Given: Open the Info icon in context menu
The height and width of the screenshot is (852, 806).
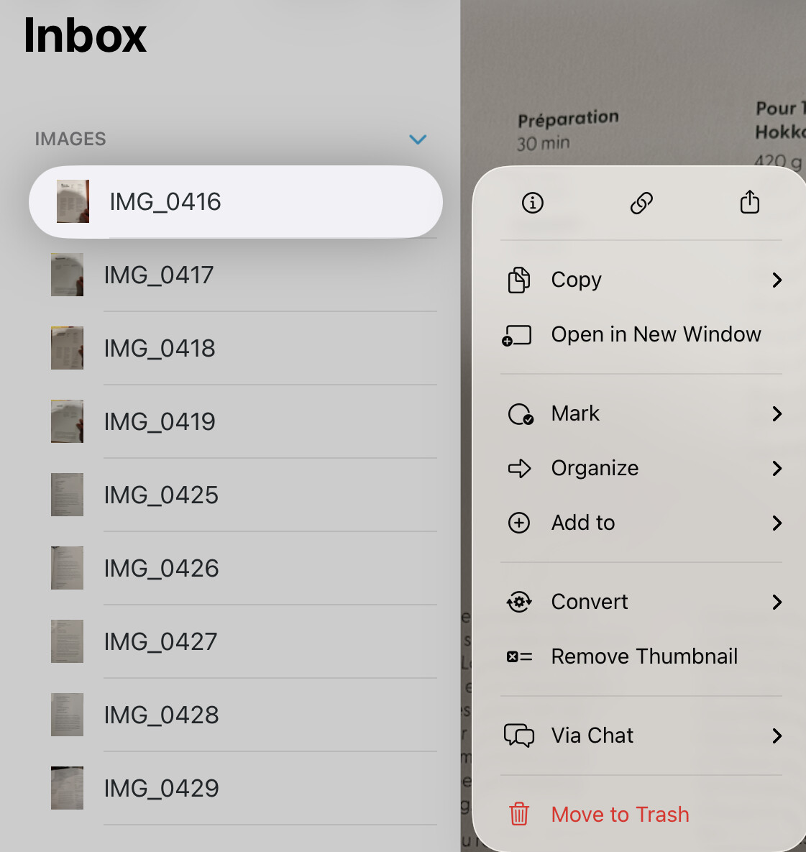Looking at the screenshot, I should coord(533,203).
